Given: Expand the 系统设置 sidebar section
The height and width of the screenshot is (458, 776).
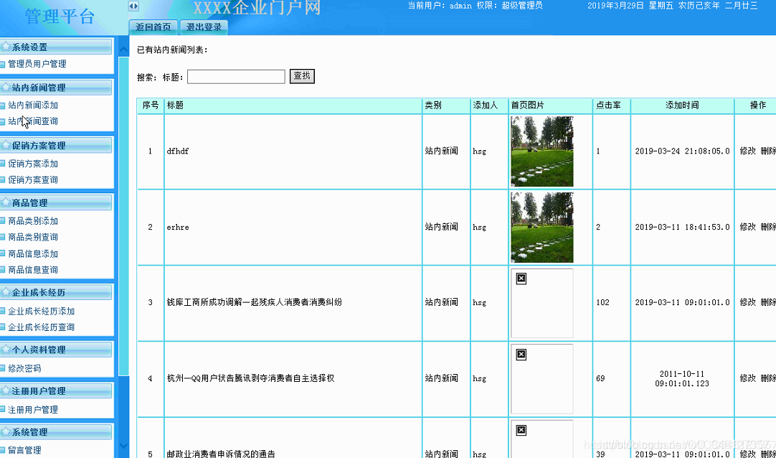Looking at the screenshot, I should point(57,47).
